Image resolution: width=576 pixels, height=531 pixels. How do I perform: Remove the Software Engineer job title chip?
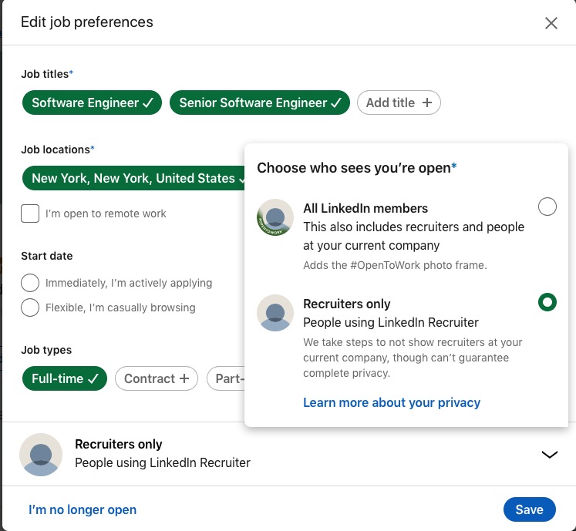pyautogui.click(x=92, y=103)
